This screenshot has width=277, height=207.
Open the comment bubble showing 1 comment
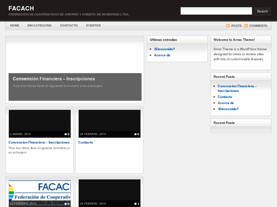pos(137,204)
